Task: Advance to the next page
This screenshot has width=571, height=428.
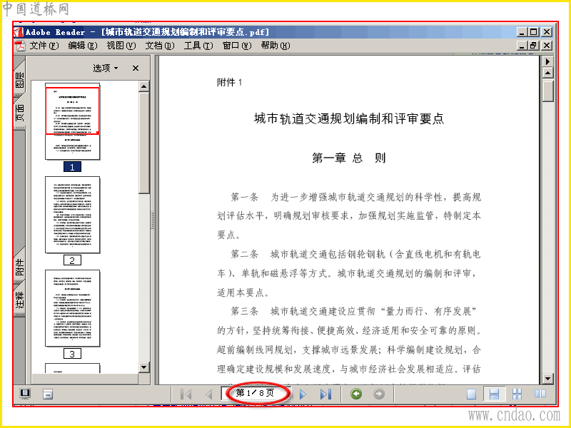Action: (303, 394)
